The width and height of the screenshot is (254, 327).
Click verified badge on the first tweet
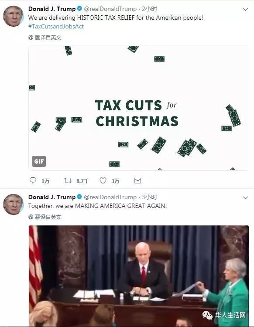[x=79, y=9]
